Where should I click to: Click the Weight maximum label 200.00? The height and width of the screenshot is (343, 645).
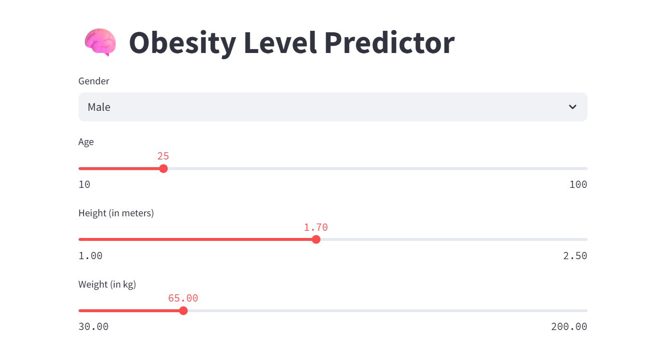coord(569,327)
